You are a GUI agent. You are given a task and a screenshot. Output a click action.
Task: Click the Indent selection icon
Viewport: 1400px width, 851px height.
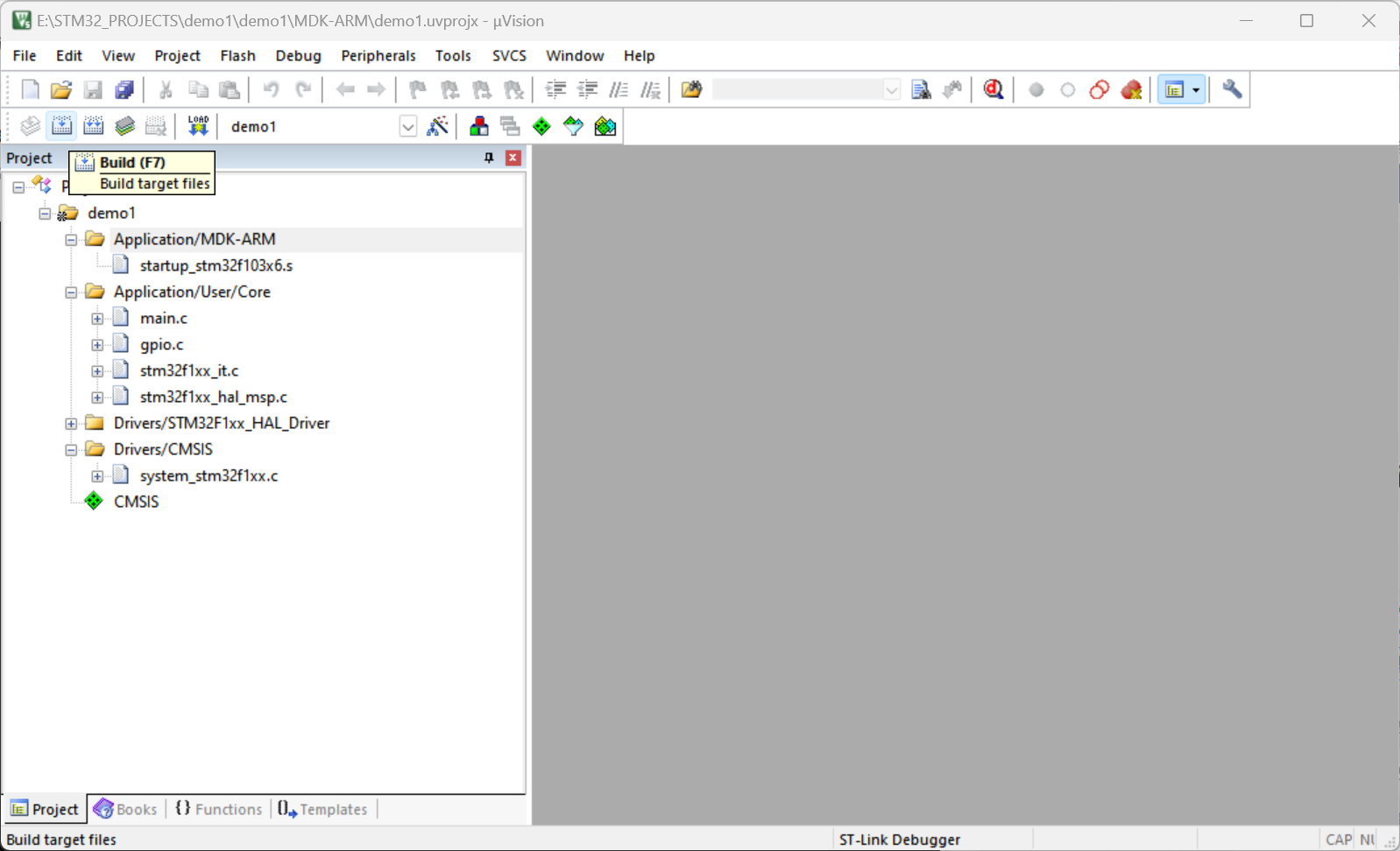[x=555, y=89]
